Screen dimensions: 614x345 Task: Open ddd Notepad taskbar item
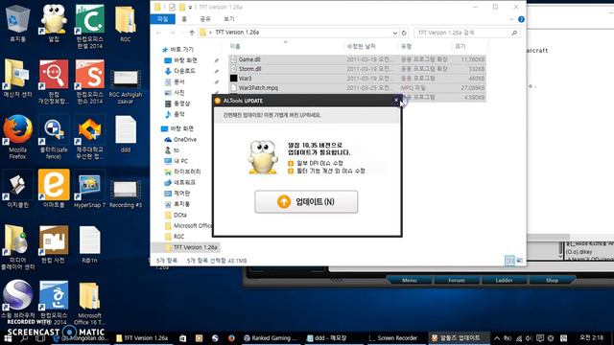point(333,338)
